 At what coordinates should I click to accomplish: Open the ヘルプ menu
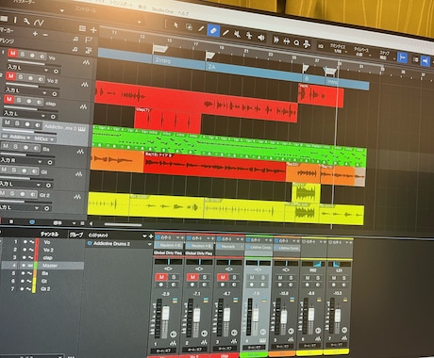183,13
